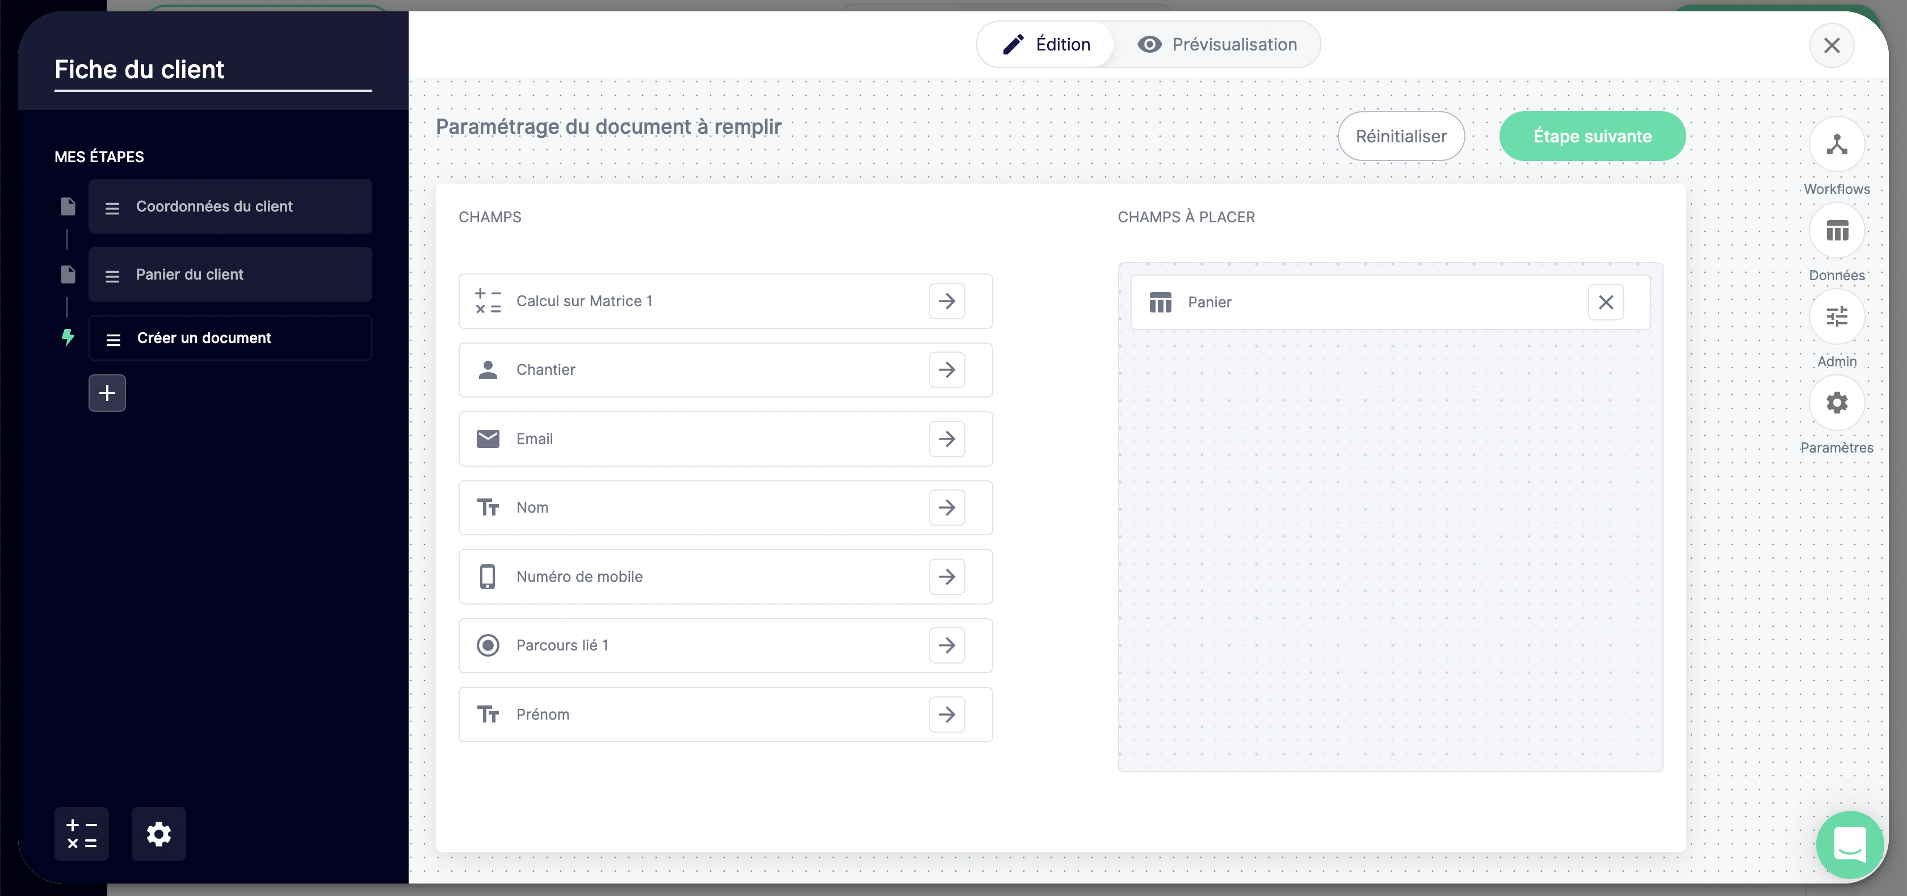Click the text type icon beside Nom
This screenshot has height=896, width=1907.
488,508
